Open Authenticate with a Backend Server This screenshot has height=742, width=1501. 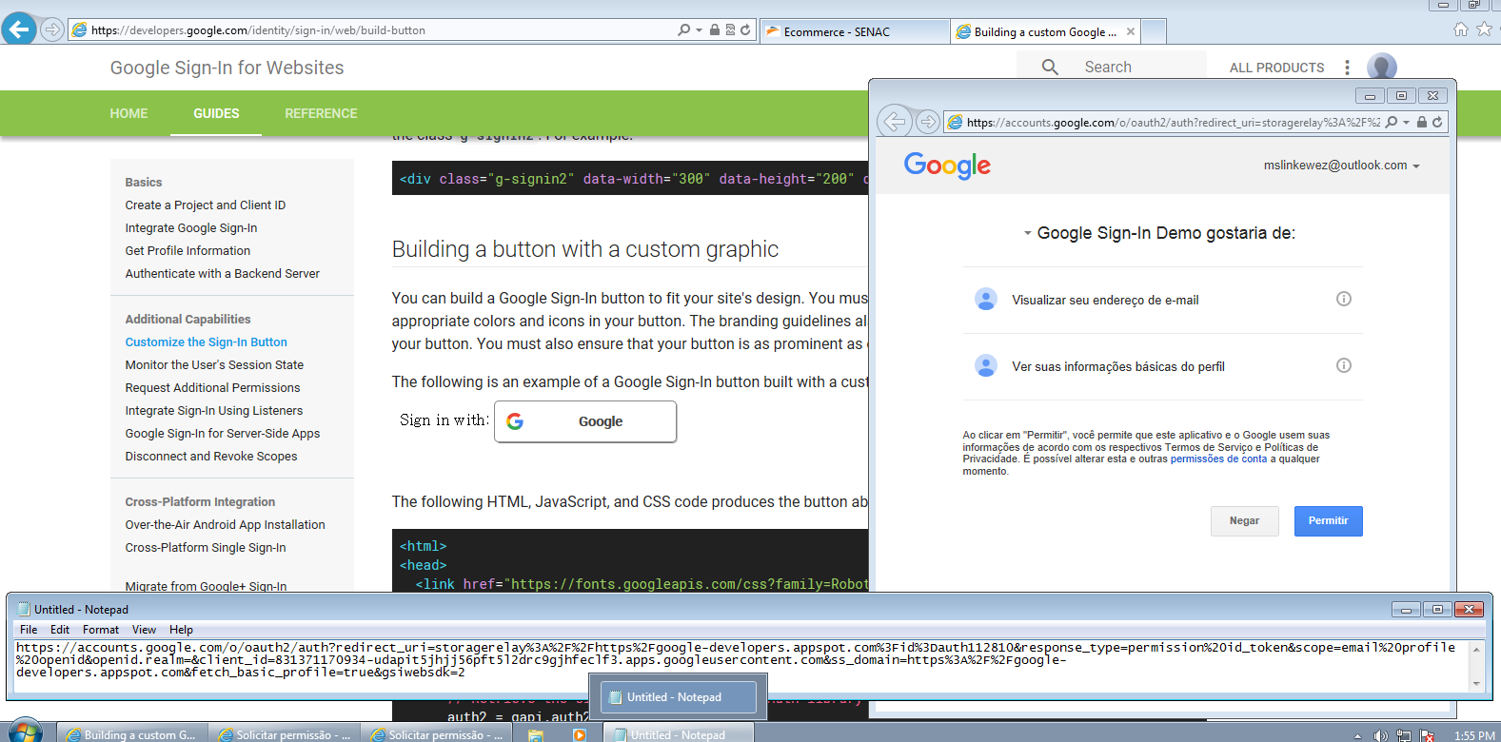tap(222, 273)
